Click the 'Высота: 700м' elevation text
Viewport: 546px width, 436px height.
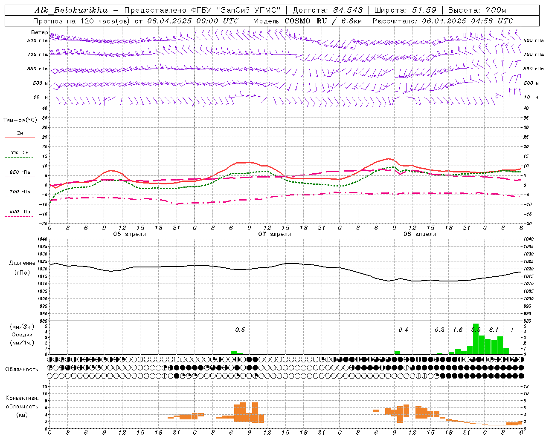[477, 10]
